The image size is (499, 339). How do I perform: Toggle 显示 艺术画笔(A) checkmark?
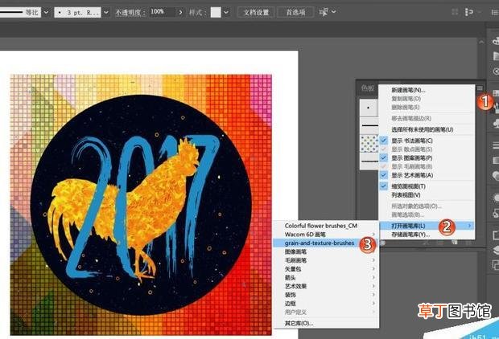pos(384,175)
